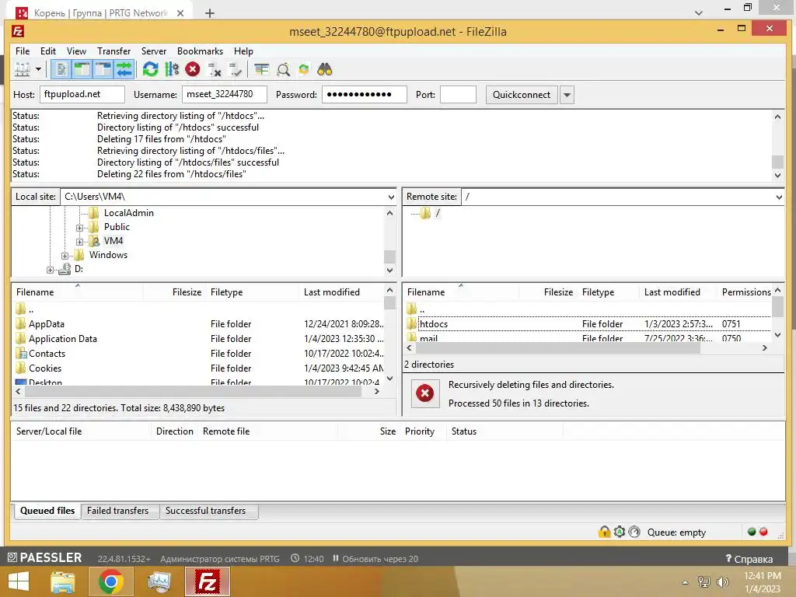The width and height of the screenshot is (796, 597).
Task: Open the Windows Start button
Action: tap(19, 581)
